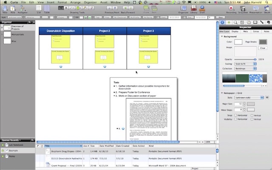Open the Organizer gear action menu

[30, 22]
